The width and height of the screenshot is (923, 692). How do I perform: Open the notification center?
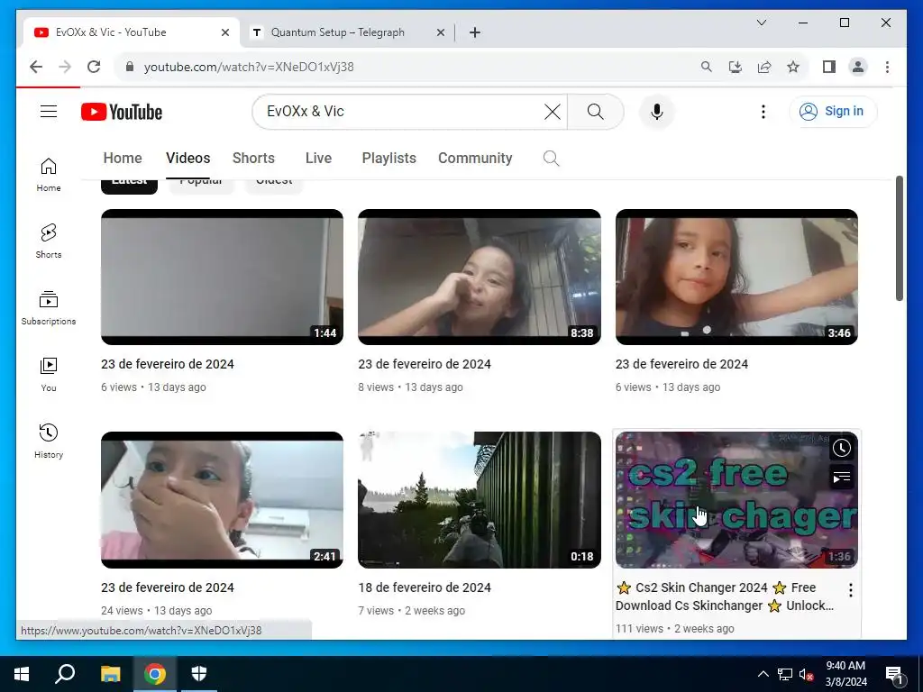pos(894,674)
